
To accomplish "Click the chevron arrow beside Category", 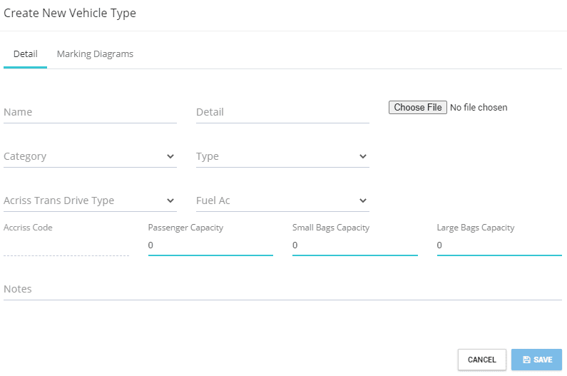I will coord(170,156).
